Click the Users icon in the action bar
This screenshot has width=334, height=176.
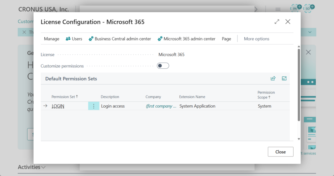(x=68, y=39)
